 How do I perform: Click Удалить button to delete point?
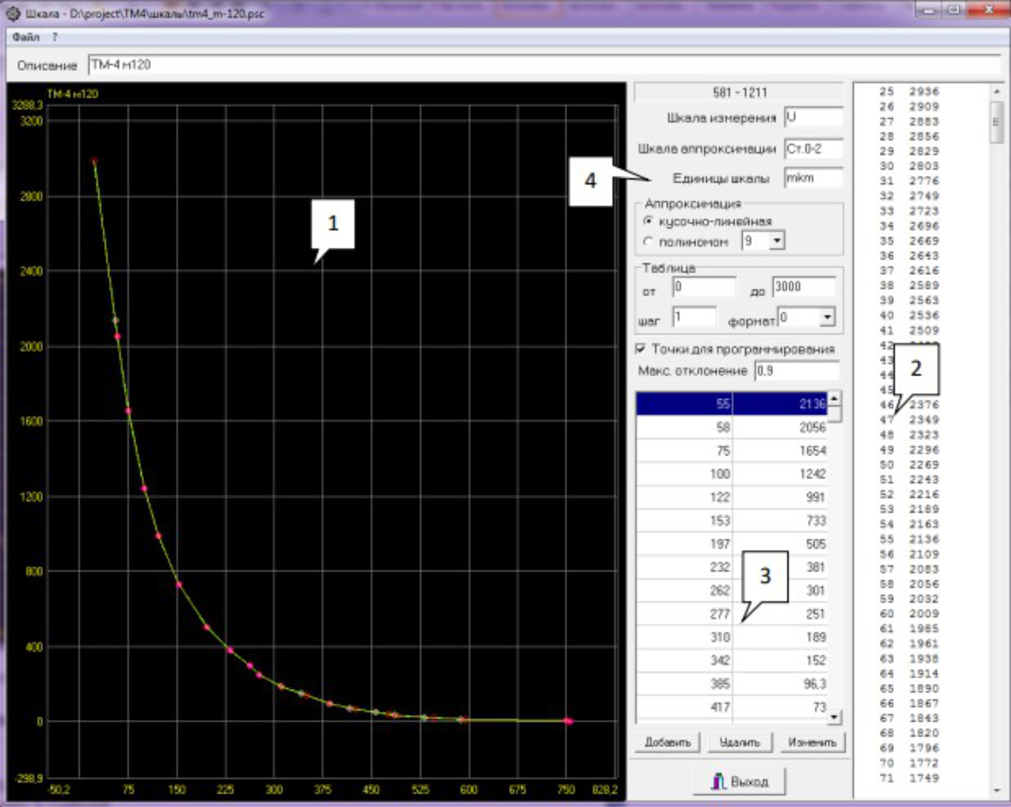coord(739,742)
